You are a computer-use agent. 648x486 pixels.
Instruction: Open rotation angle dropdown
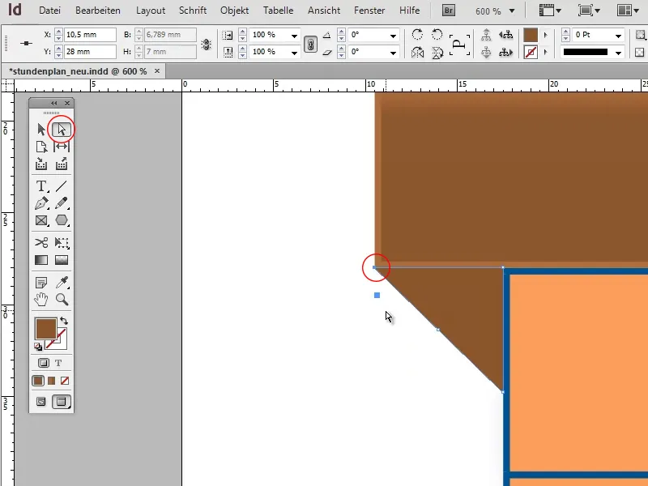(393, 36)
